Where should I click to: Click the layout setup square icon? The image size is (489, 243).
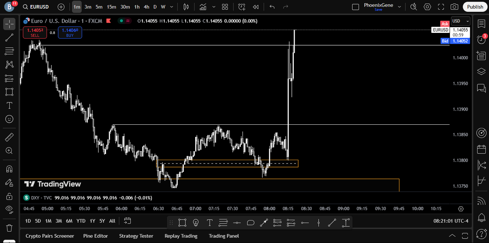[x=355, y=7]
